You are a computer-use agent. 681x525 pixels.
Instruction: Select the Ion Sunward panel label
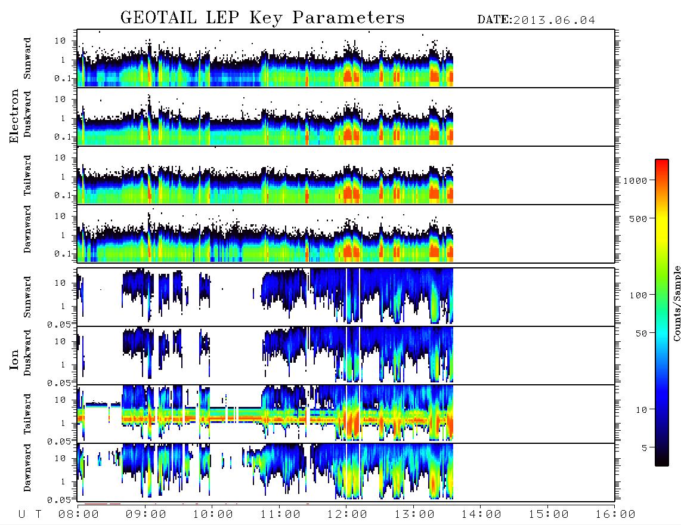[27, 297]
